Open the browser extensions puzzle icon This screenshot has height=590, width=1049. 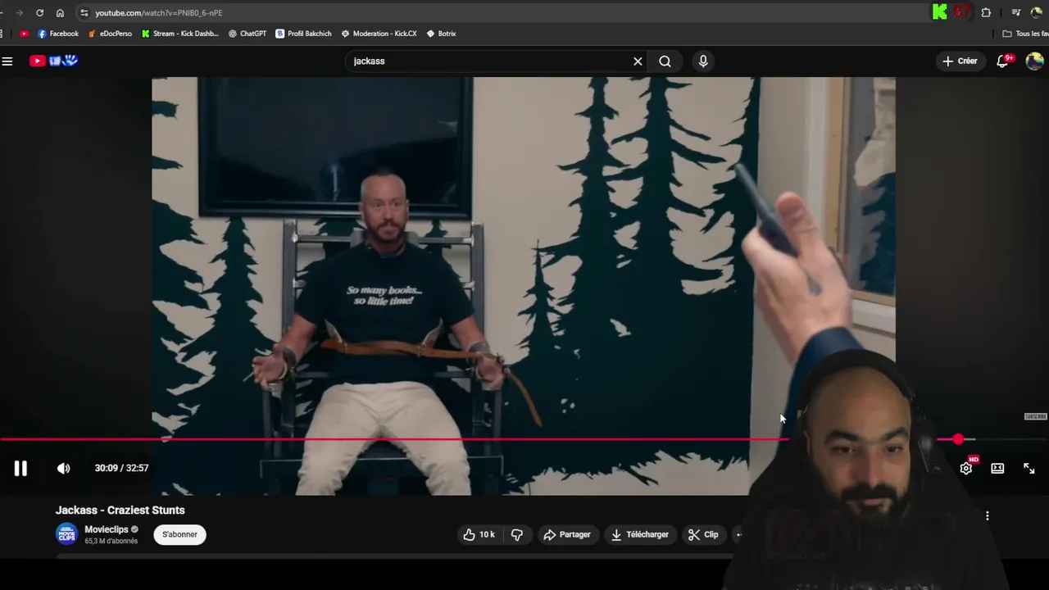[986, 12]
